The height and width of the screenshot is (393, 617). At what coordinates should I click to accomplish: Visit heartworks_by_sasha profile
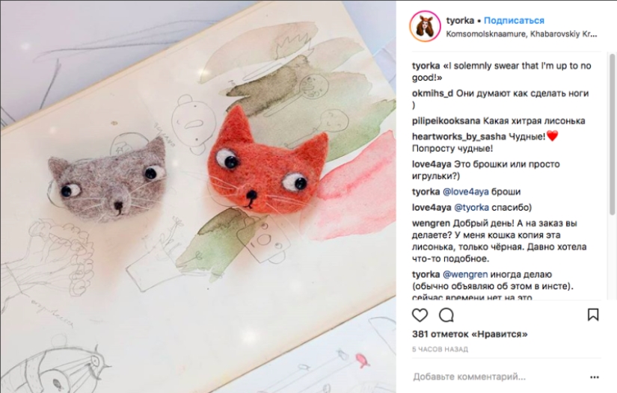pos(458,137)
